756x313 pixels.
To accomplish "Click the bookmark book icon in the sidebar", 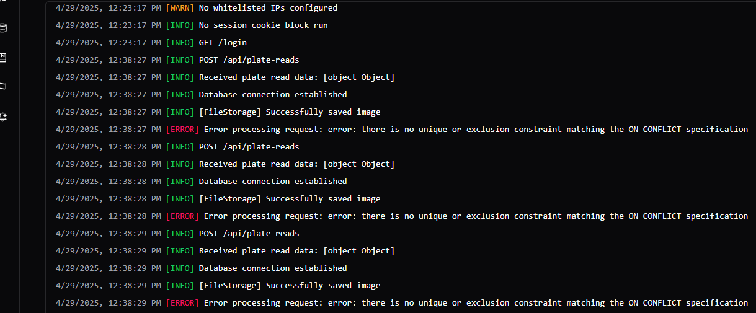I will pyautogui.click(x=3, y=58).
